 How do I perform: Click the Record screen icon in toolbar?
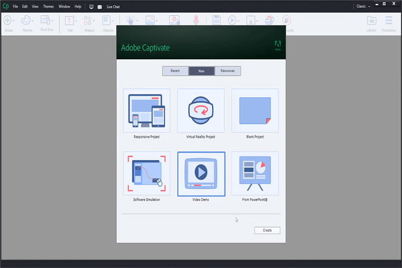pyautogui.click(x=174, y=20)
